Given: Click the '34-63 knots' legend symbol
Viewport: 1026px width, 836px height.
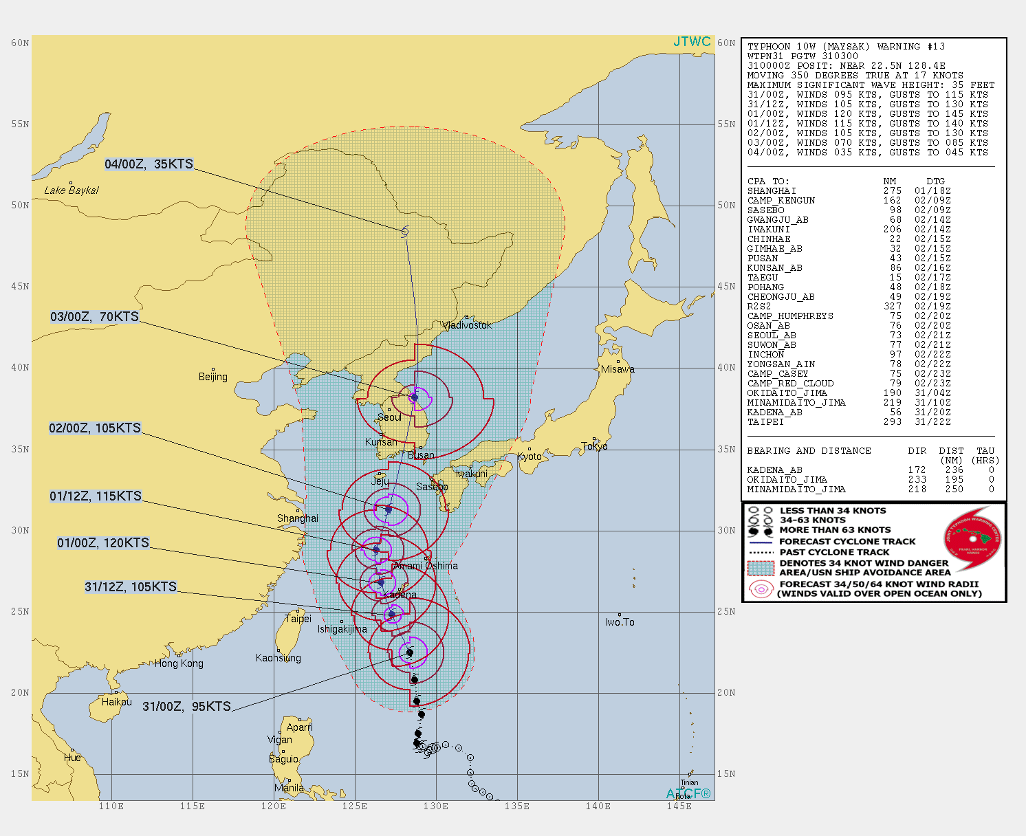Looking at the screenshot, I should [x=761, y=520].
